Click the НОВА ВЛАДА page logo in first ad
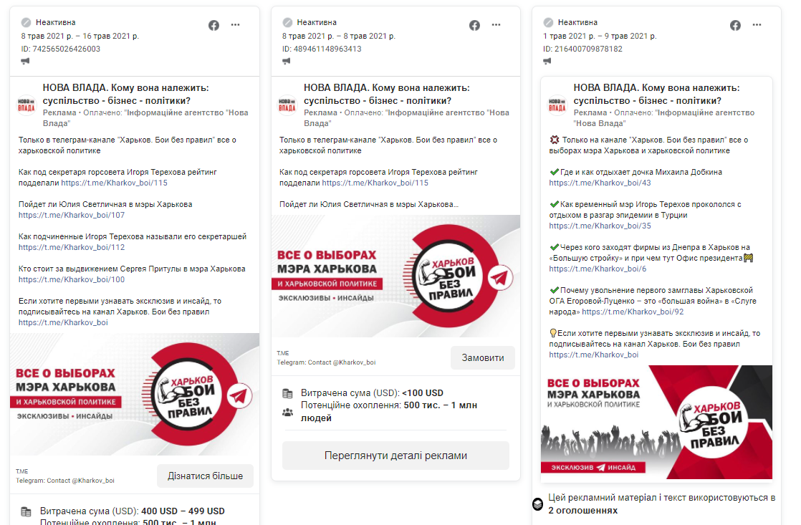This screenshot has width=801, height=525. [27, 103]
